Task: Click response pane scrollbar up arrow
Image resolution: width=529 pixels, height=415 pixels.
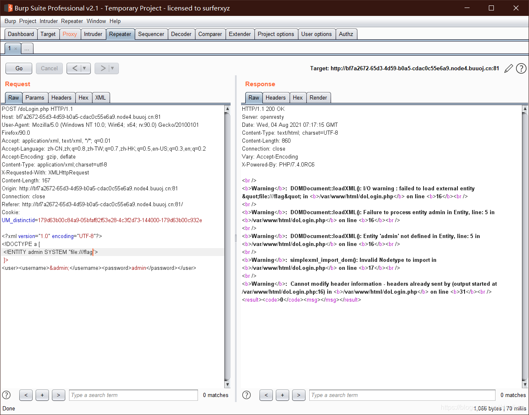Action: point(525,109)
